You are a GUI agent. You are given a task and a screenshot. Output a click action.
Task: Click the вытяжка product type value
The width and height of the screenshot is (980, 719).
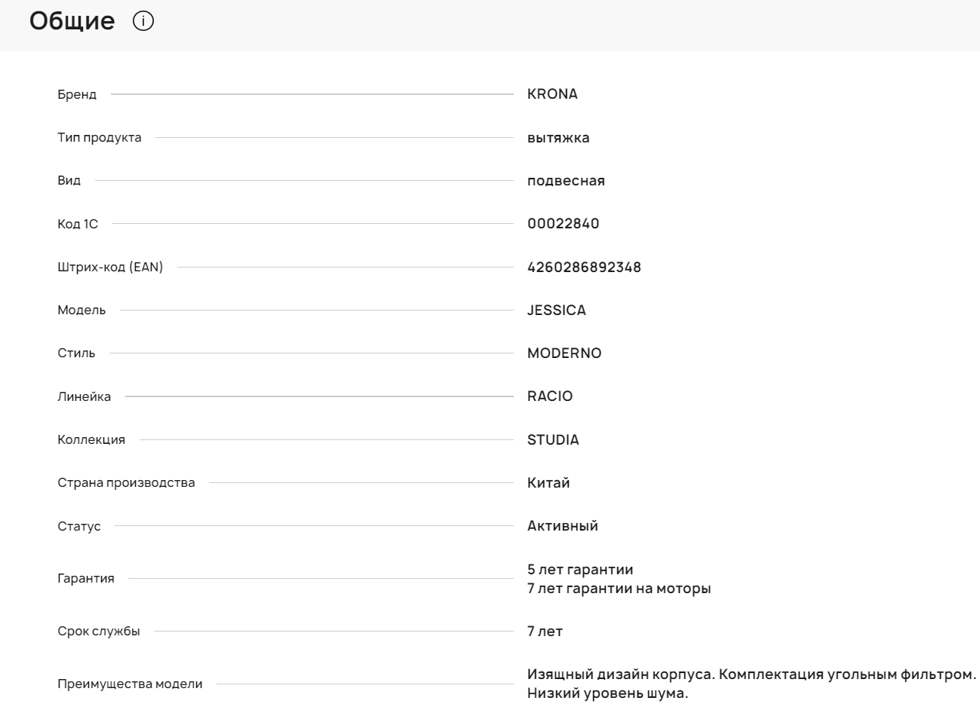pos(558,138)
